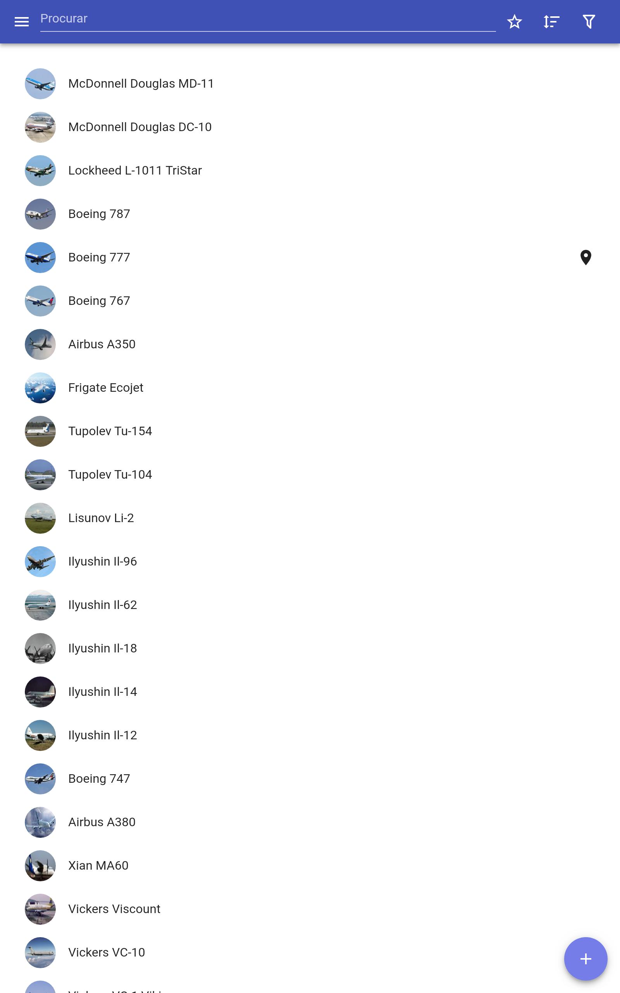
Task: Focus the Procurar search field
Action: coord(268,20)
